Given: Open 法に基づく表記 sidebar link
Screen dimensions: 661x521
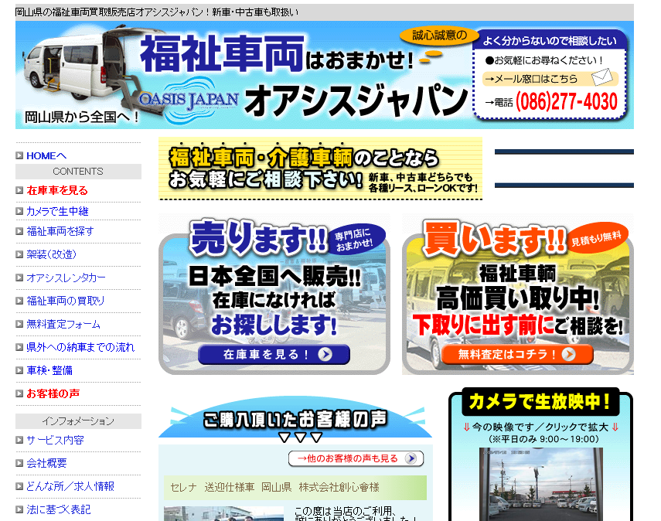Looking at the screenshot, I should [59, 509].
